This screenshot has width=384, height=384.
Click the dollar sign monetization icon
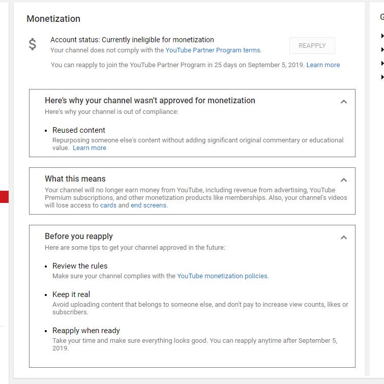pyautogui.click(x=33, y=44)
